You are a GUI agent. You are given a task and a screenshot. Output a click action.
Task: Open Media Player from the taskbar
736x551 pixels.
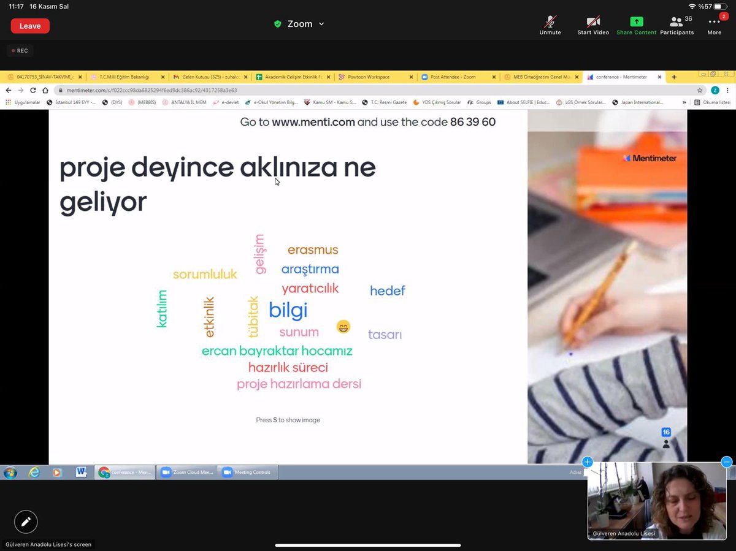[x=57, y=472]
